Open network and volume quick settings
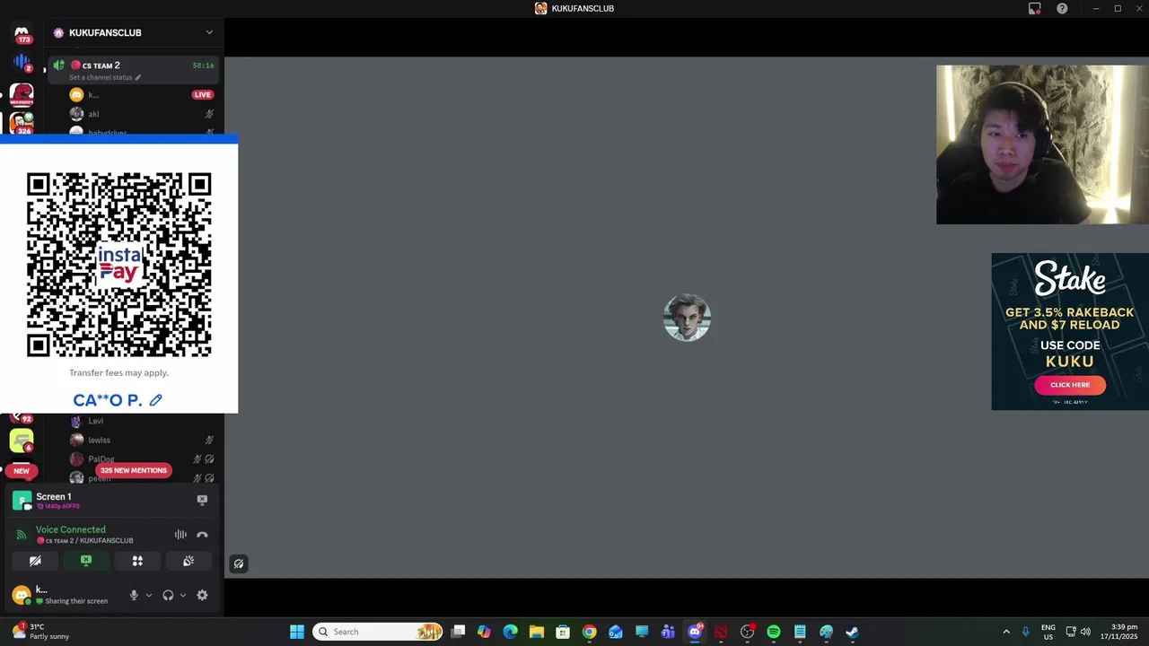This screenshot has width=1149, height=646. pos(1077,632)
